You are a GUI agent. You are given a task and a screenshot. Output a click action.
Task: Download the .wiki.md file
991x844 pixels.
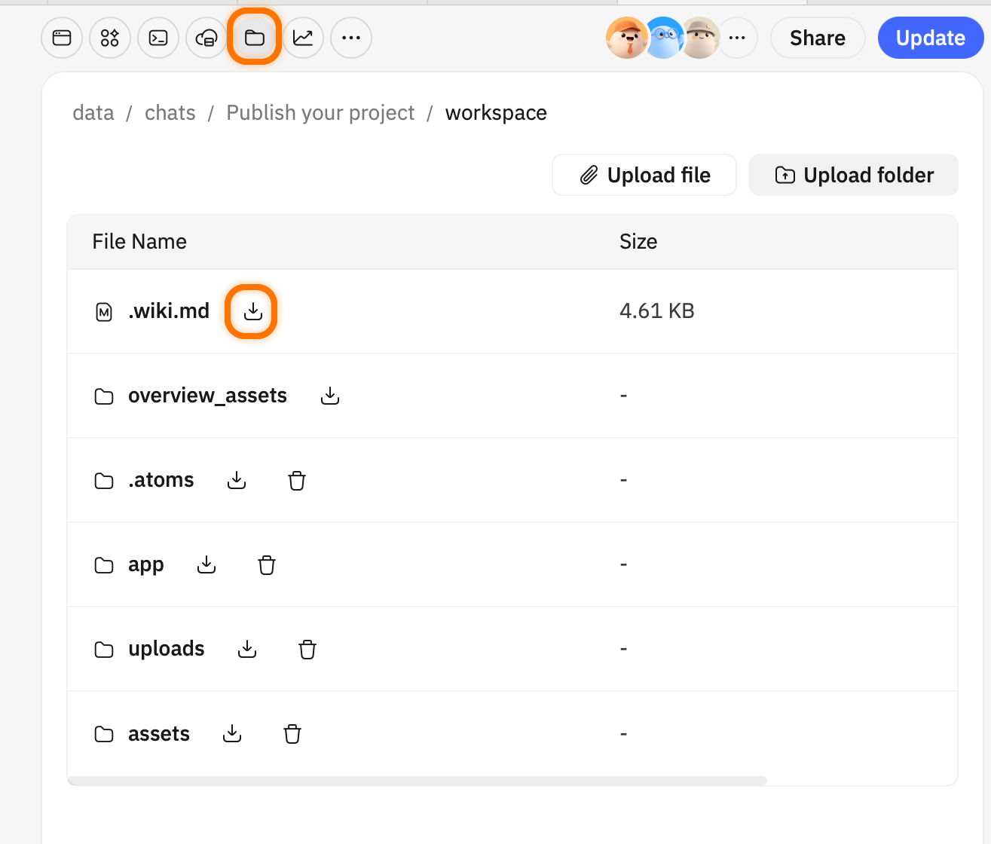[x=252, y=311]
